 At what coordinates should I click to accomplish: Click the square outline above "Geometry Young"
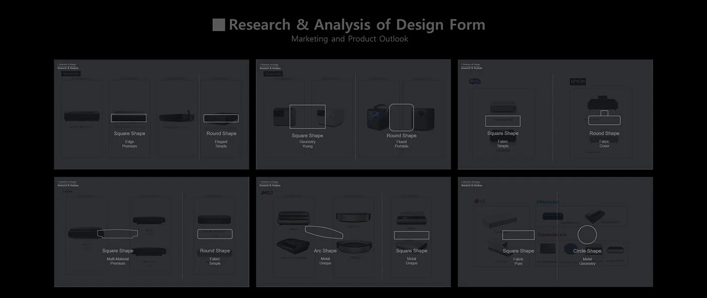[x=308, y=117]
